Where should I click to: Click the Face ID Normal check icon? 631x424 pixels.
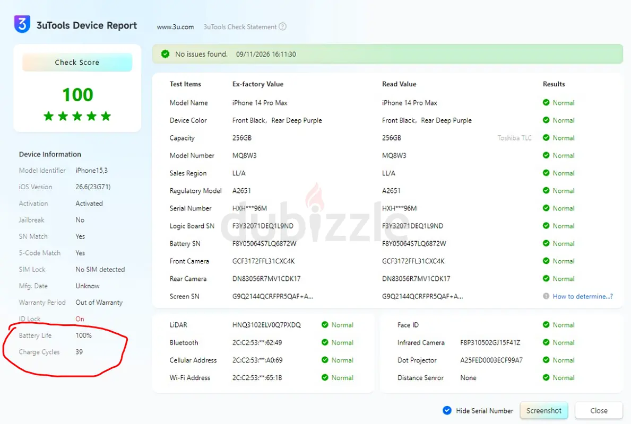coord(546,325)
